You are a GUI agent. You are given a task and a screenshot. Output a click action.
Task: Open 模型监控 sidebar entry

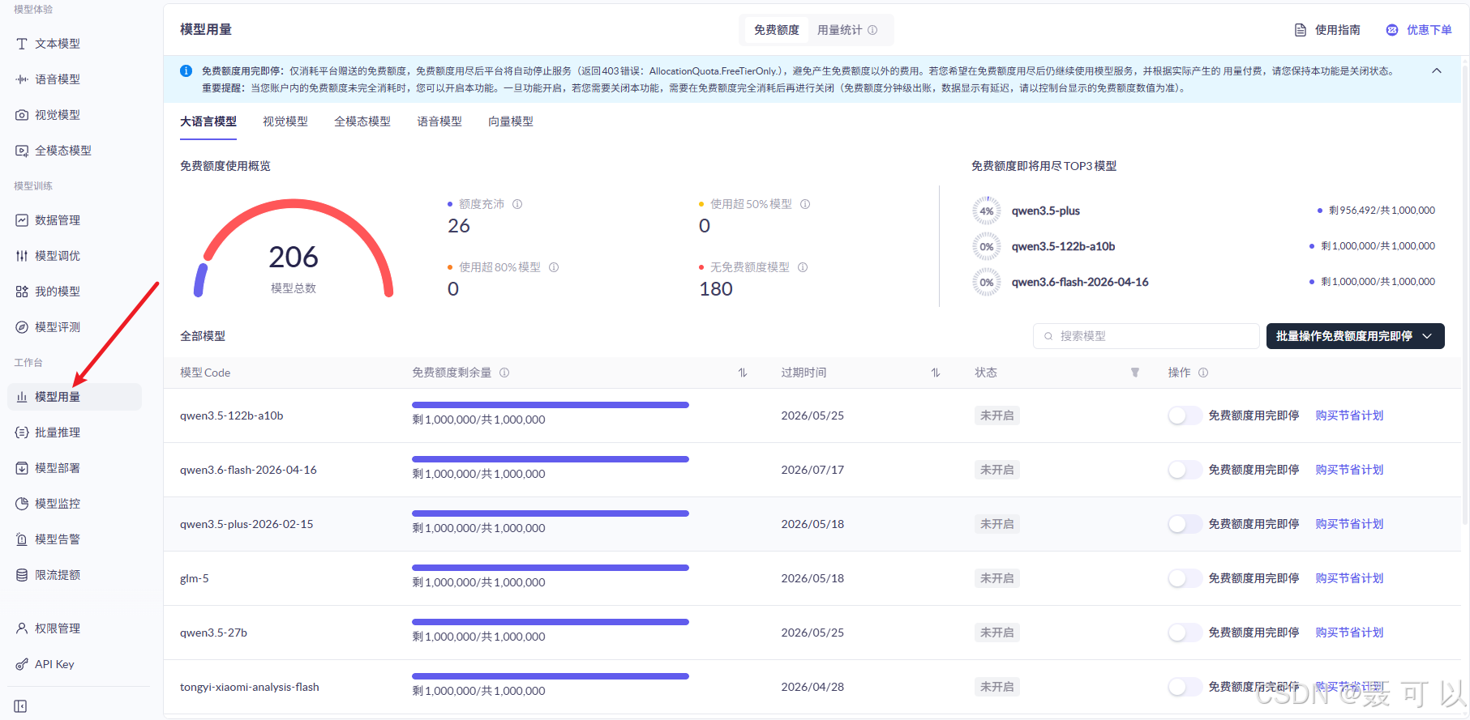pos(57,504)
